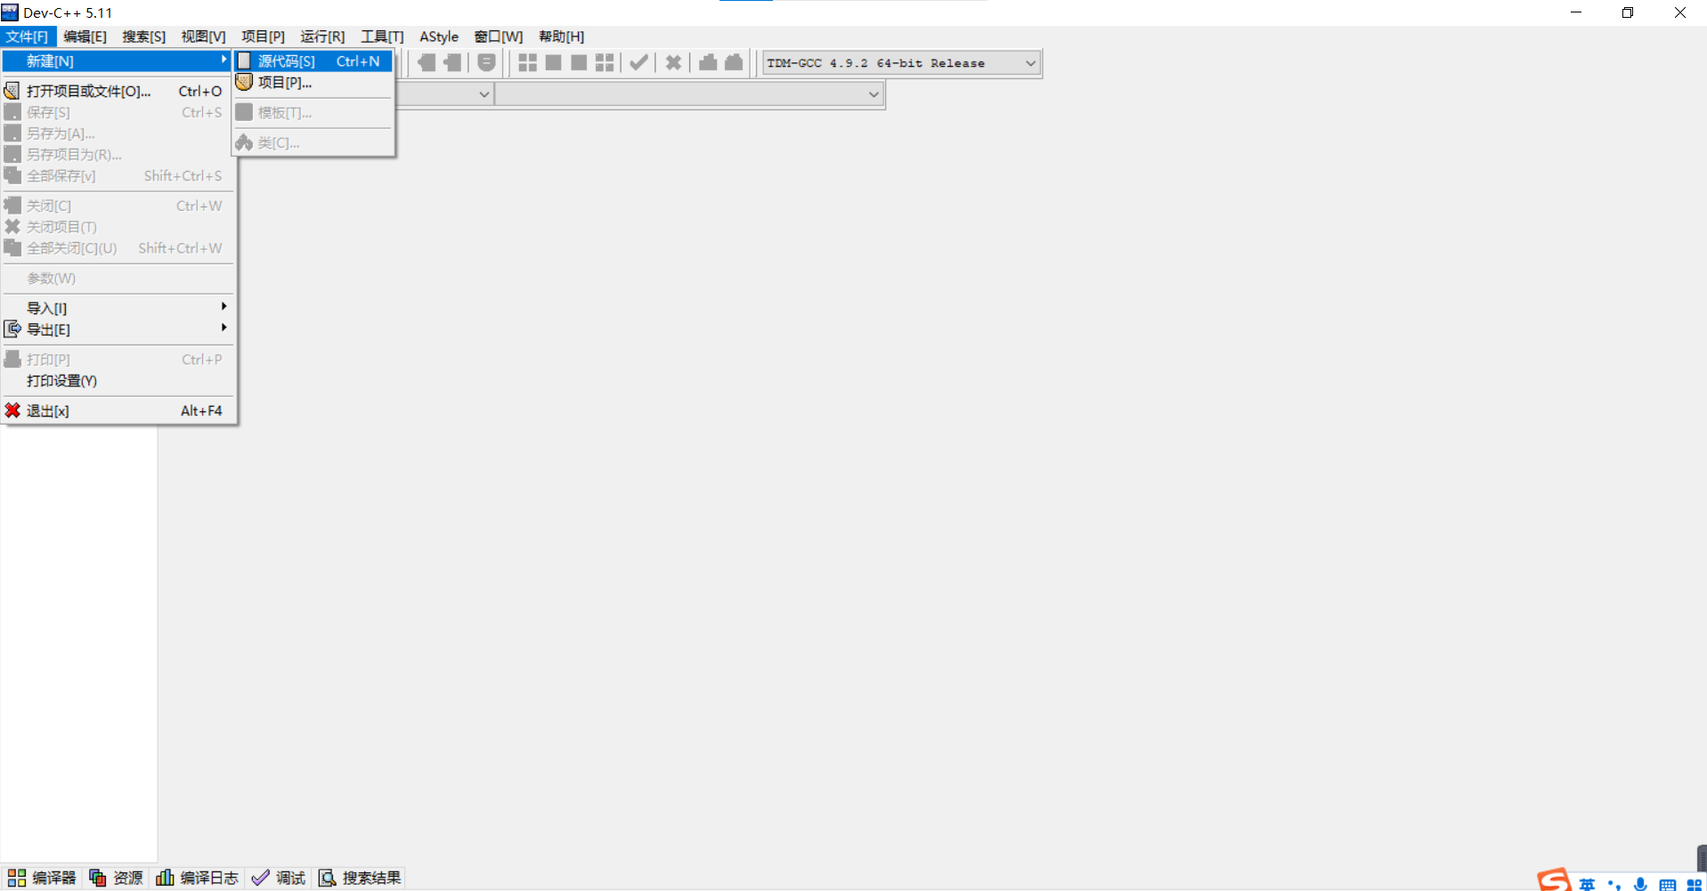
Task: Switch to the 编译日志 bottom tab
Action: pos(198,878)
